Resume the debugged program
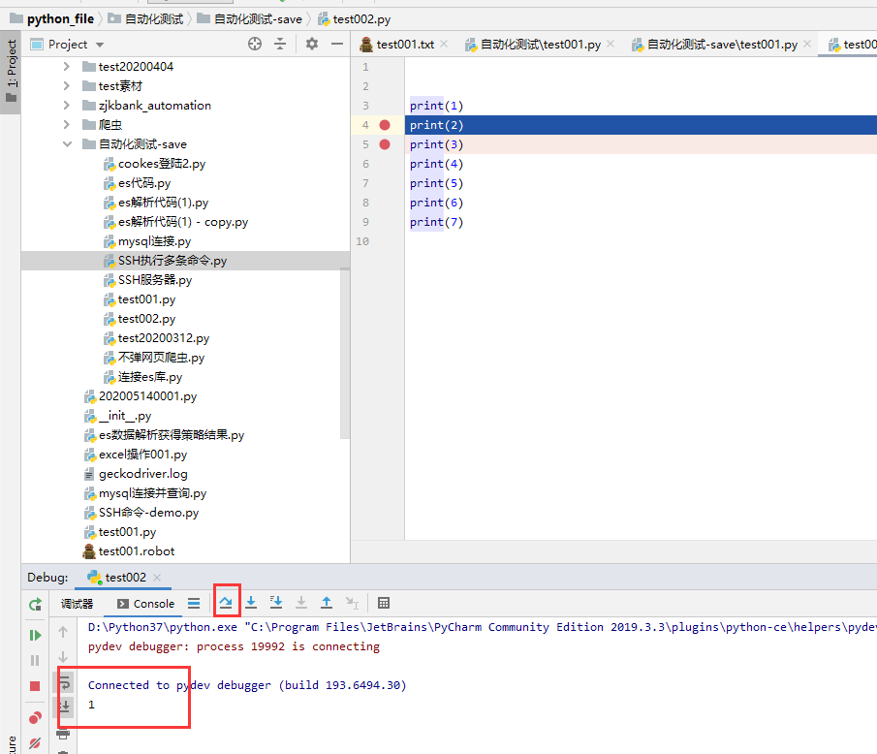 35,635
